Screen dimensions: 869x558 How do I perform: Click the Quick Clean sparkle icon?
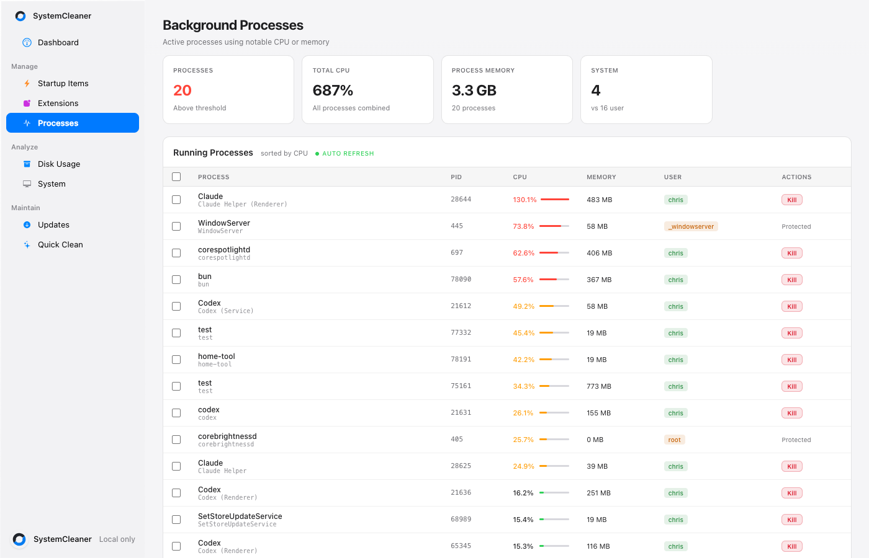[27, 245]
